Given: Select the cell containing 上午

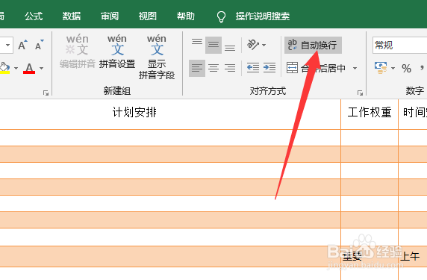Looking at the screenshot, I should [413, 256].
